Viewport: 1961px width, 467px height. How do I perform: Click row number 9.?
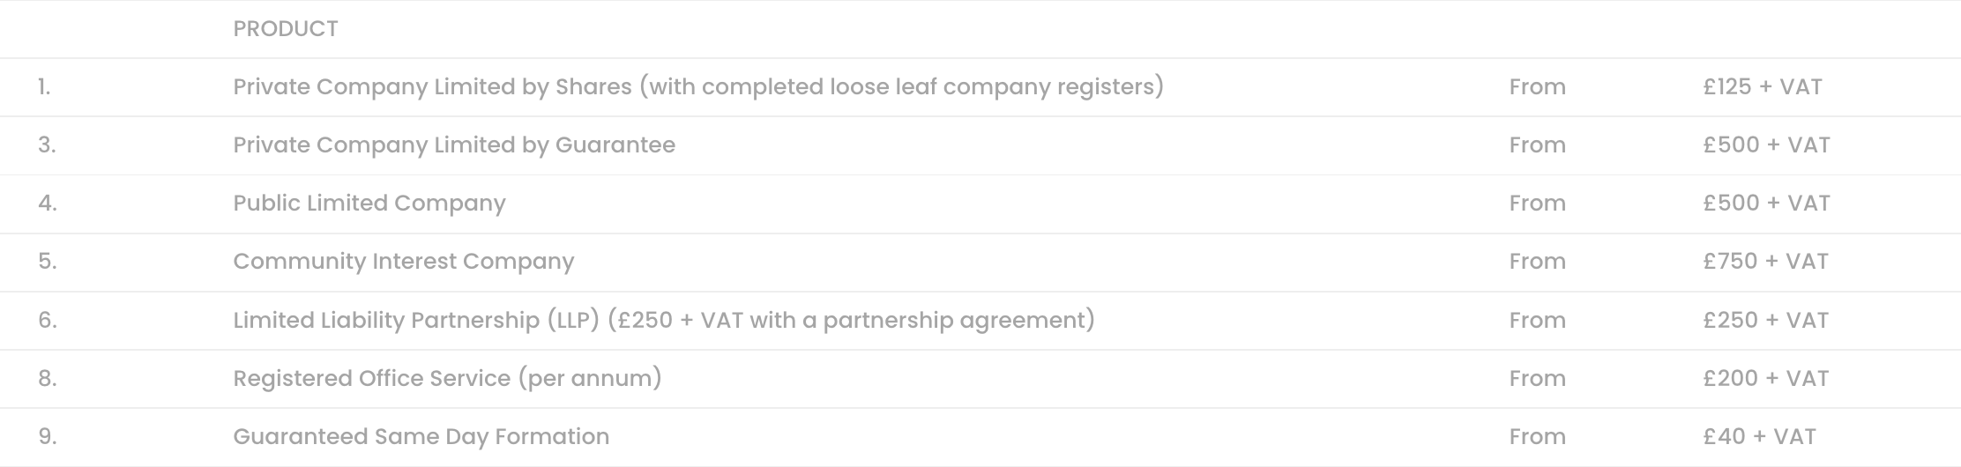pos(48,437)
